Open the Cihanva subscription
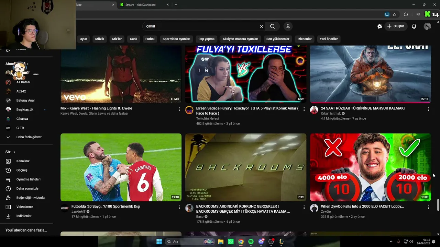 pyautogui.click(x=26, y=119)
